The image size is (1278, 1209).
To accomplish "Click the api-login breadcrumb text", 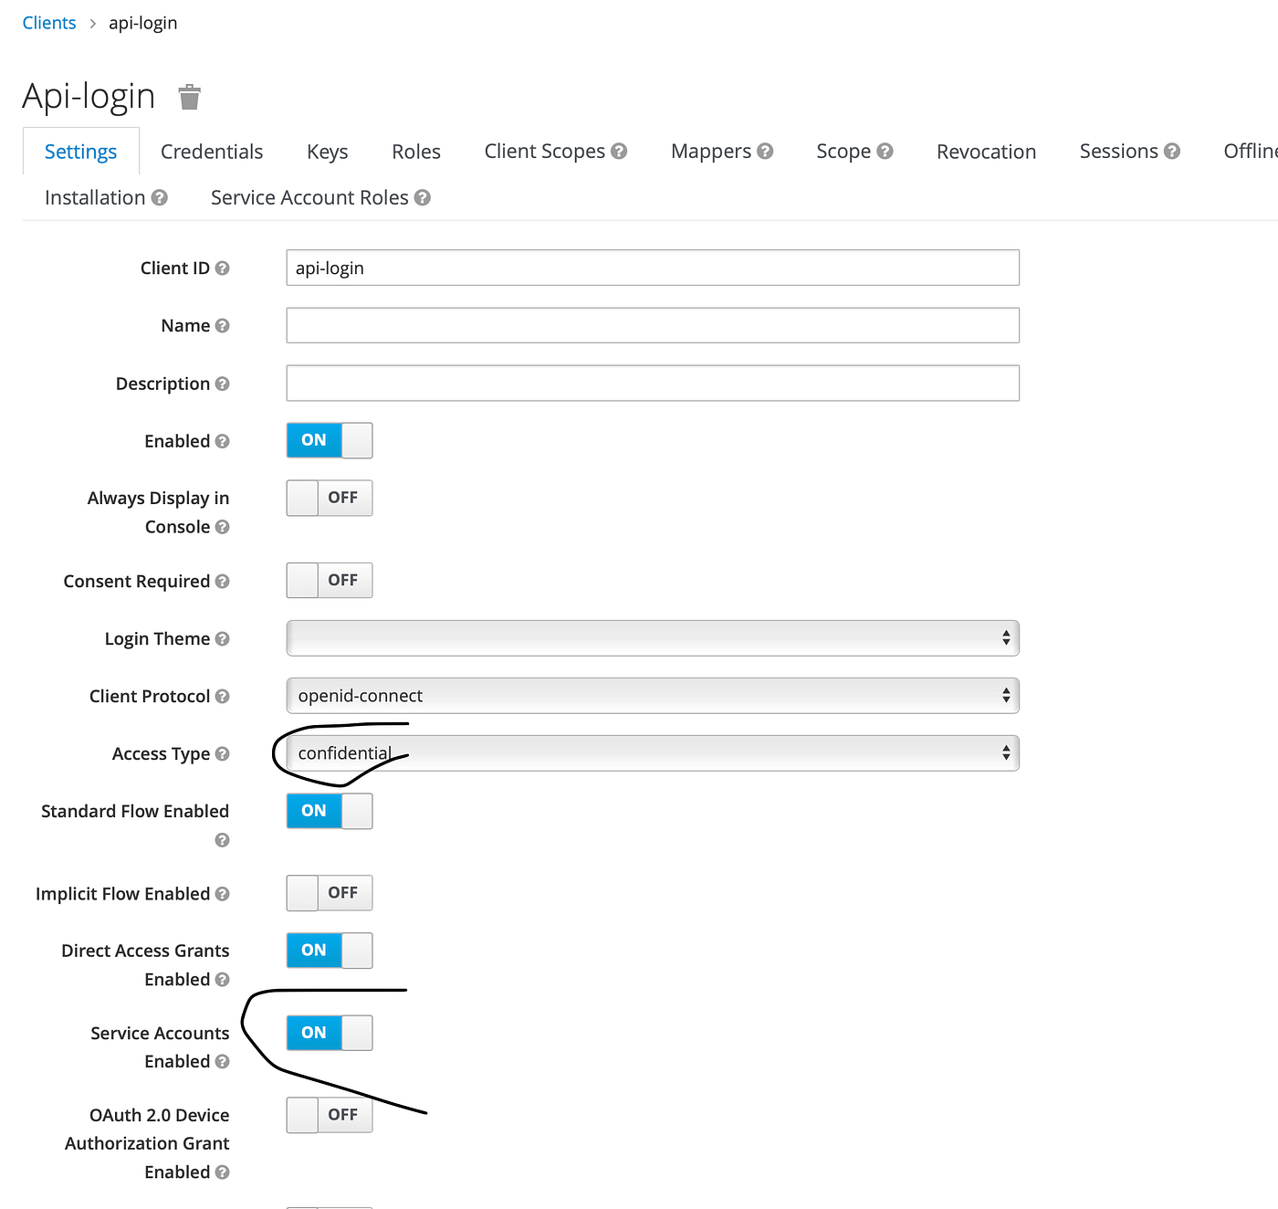I will point(143,23).
